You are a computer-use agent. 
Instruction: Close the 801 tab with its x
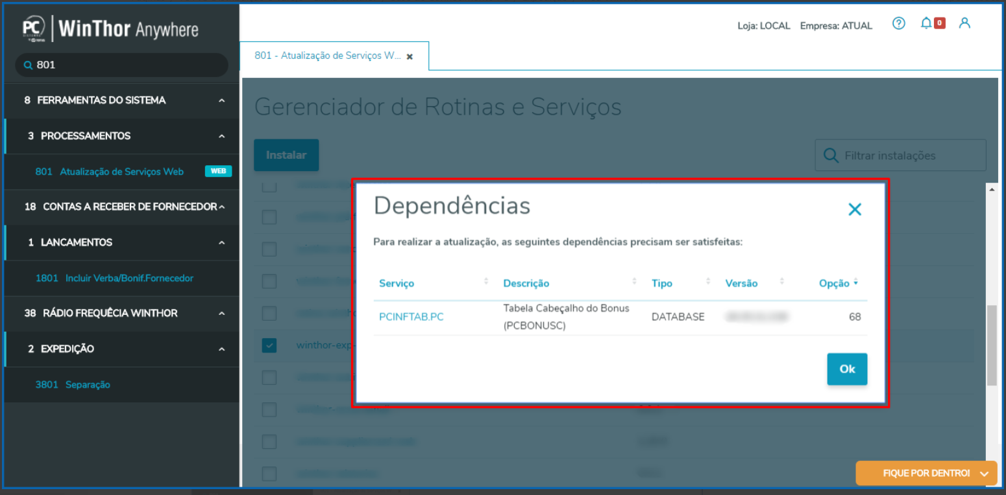coord(410,57)
